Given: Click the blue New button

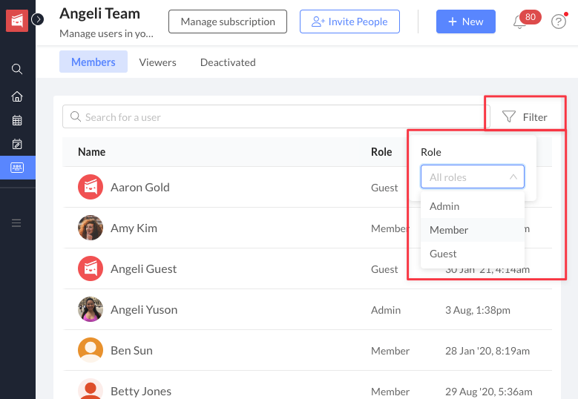Looking at the screenshot, I should (465, 22).
